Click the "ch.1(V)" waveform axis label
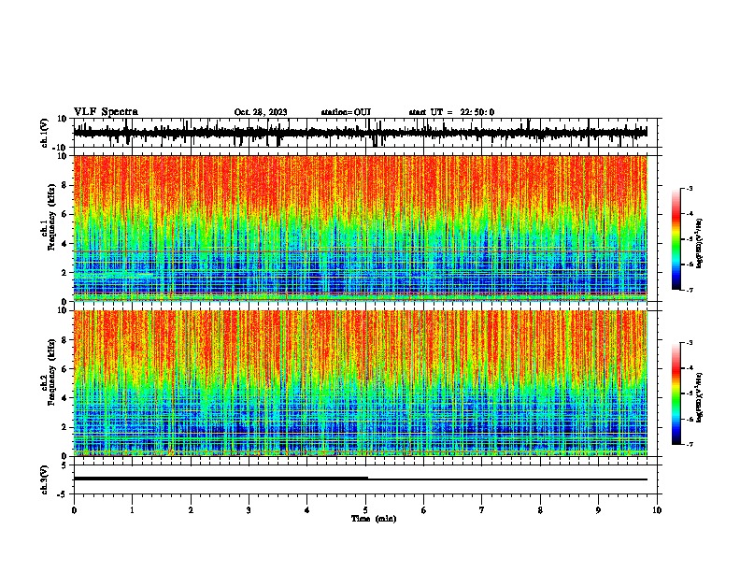740x572 pixels. point(45,133)
